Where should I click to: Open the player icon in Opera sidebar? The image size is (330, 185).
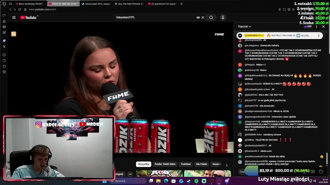[4, 55]
